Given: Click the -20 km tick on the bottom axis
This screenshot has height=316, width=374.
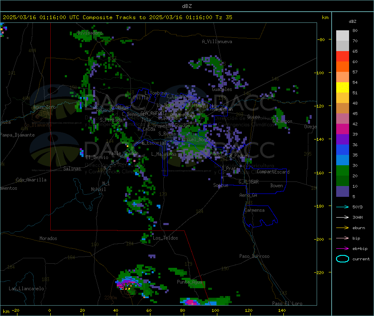Looking at the screenshot, I should pyautogui.click(x=16, y=310).
